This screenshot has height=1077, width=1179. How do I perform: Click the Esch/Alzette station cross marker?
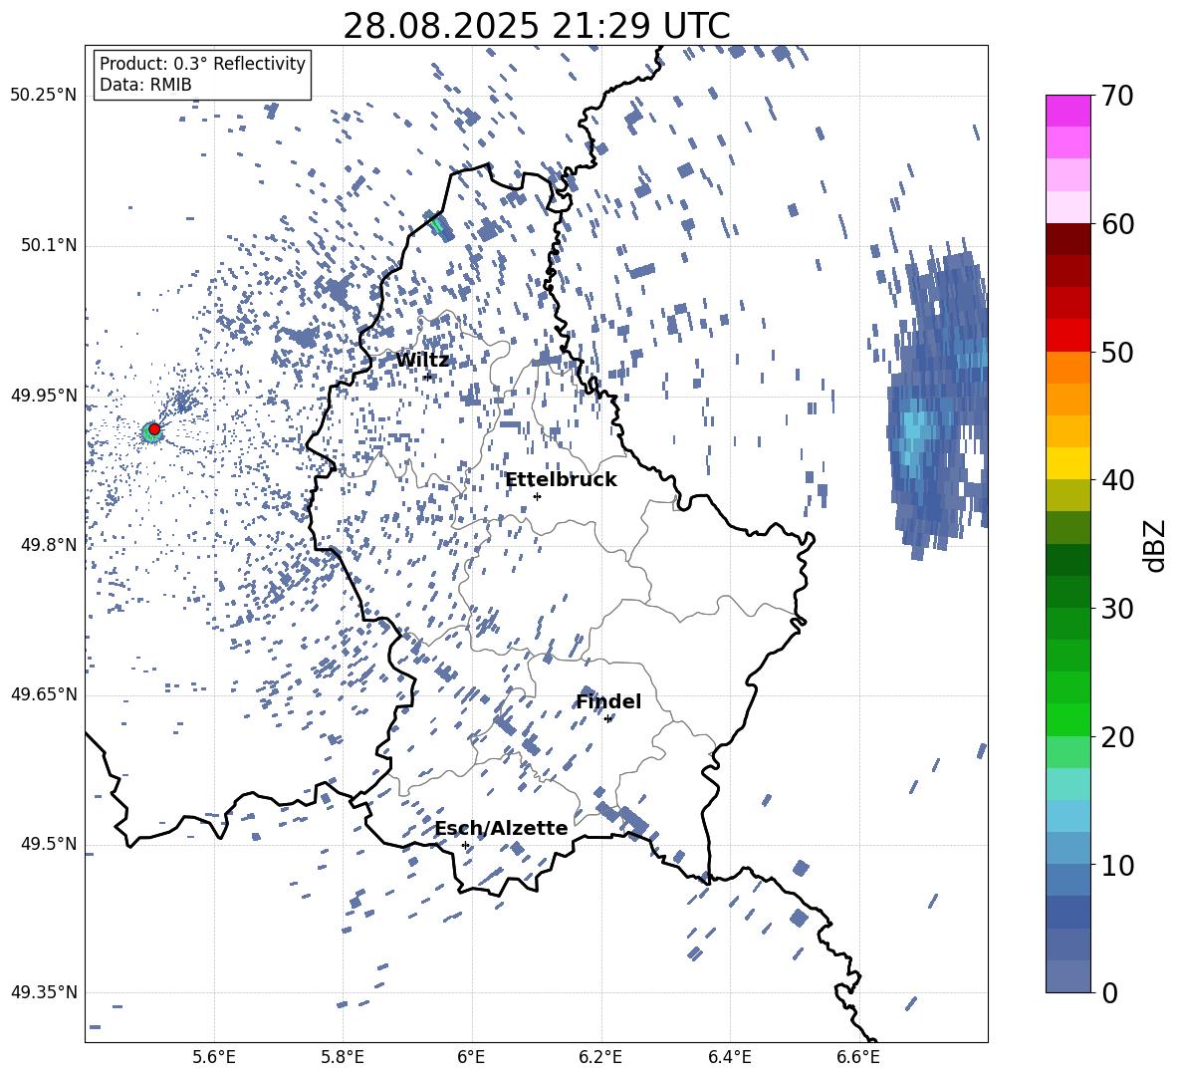click(465, 845)
